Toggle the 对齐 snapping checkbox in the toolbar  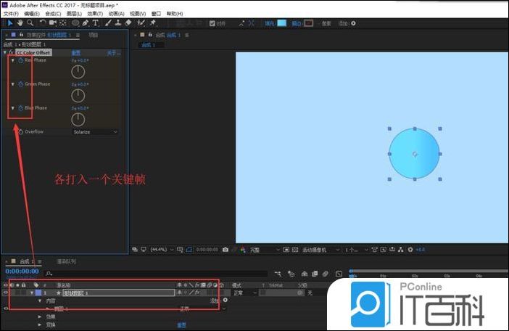pos(212,23)
